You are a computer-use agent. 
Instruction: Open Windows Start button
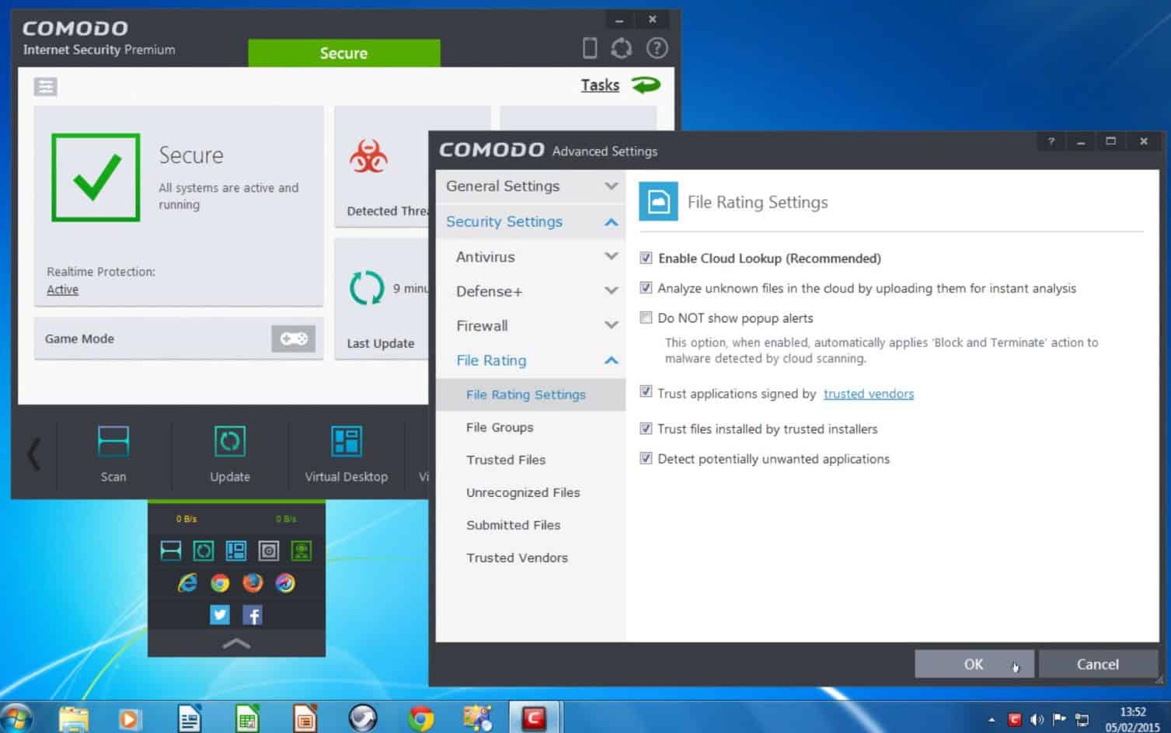point(16,718)
